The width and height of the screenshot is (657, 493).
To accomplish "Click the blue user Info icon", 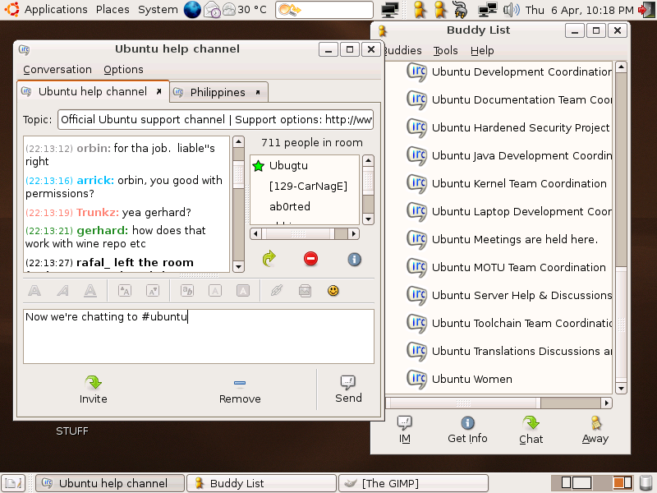I will (355, 259).
